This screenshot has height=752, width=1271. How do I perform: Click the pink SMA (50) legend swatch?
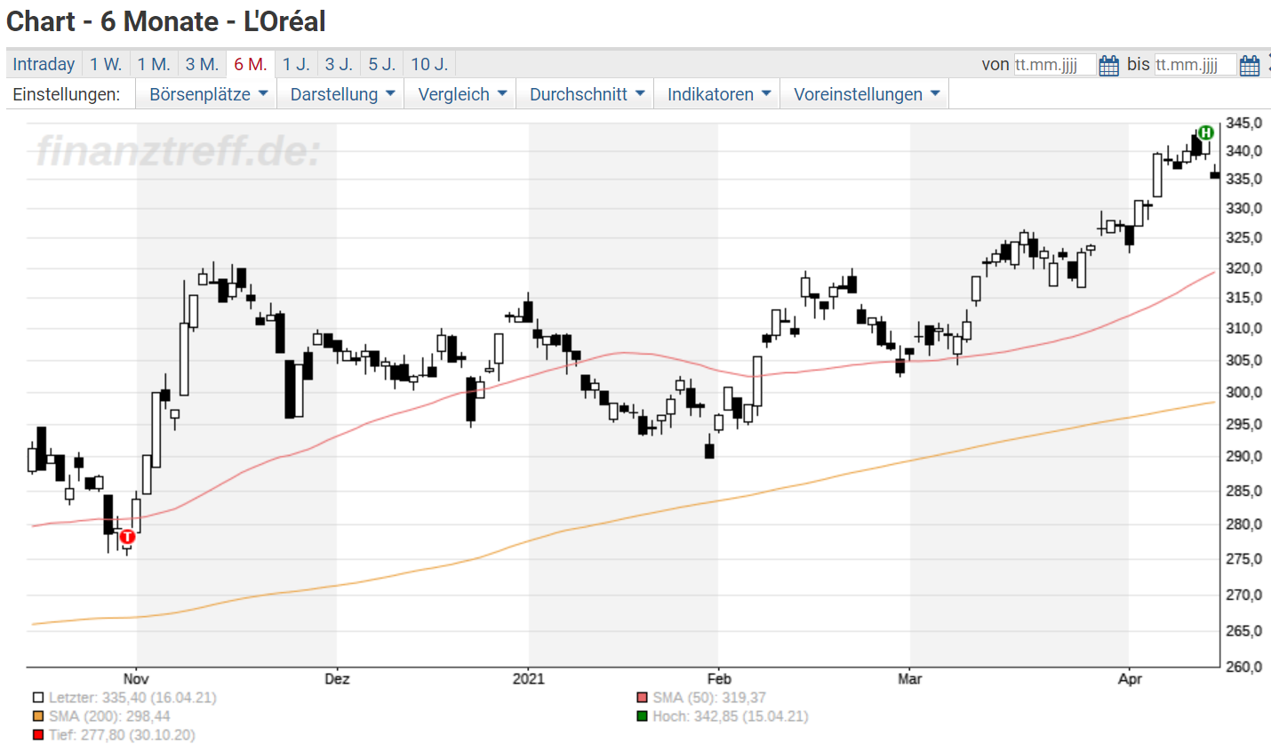tap(643, 698)
